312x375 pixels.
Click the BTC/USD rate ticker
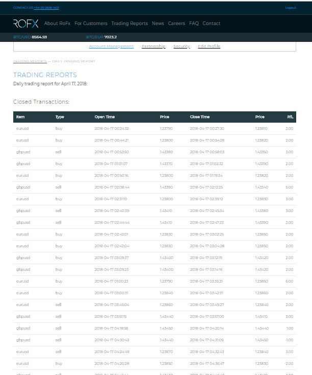(30, 37)
